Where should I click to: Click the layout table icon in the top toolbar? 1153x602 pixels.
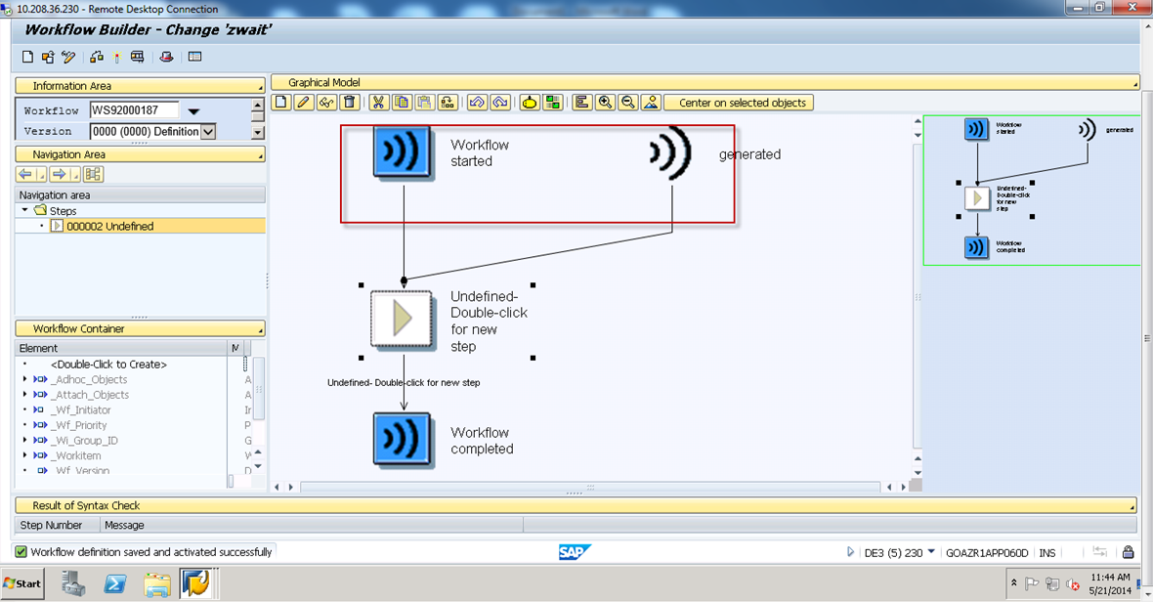[194, 57]
